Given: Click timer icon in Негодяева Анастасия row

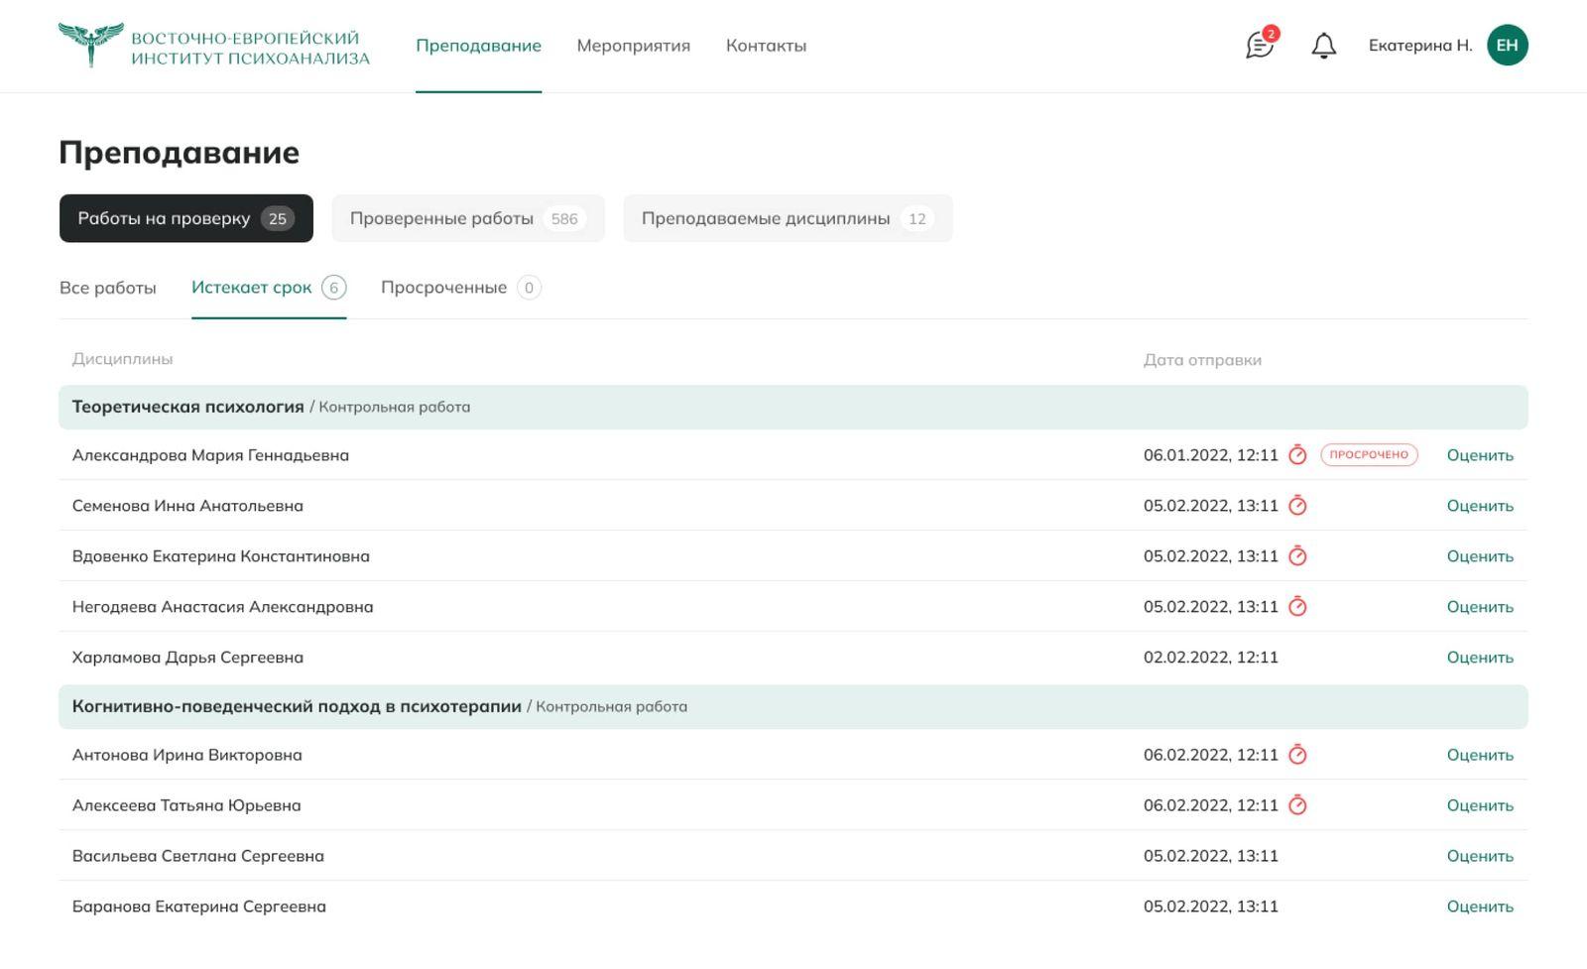Looking at the screenshot, I should pos(1297,607).
